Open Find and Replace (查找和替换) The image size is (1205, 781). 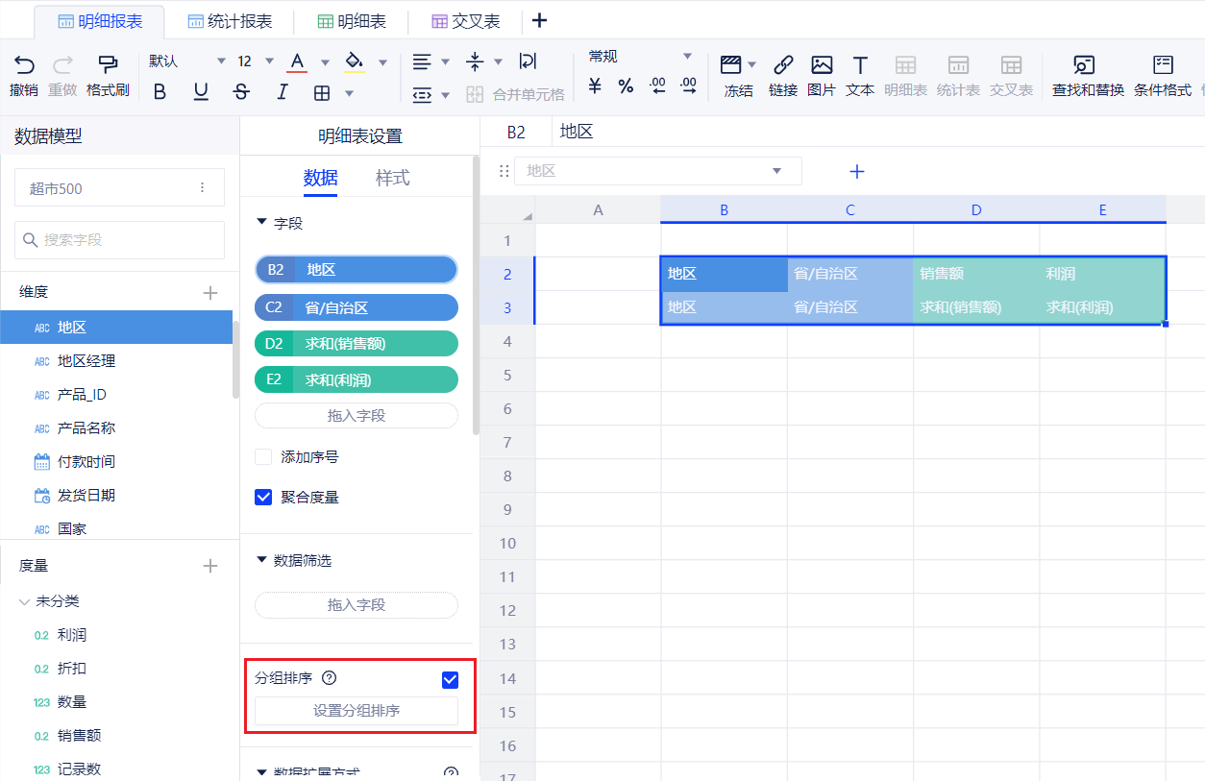pos(1087,65)
